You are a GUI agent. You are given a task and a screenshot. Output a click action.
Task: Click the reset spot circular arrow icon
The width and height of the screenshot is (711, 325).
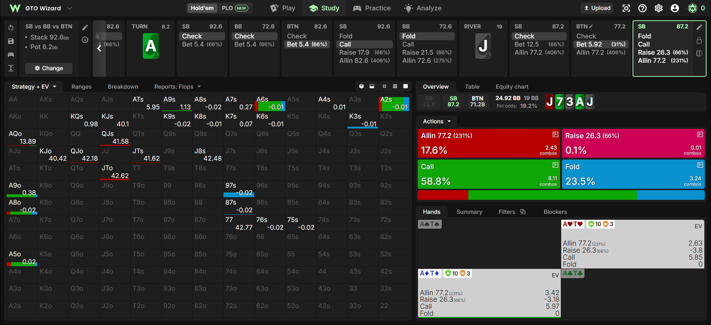point(11,28)
